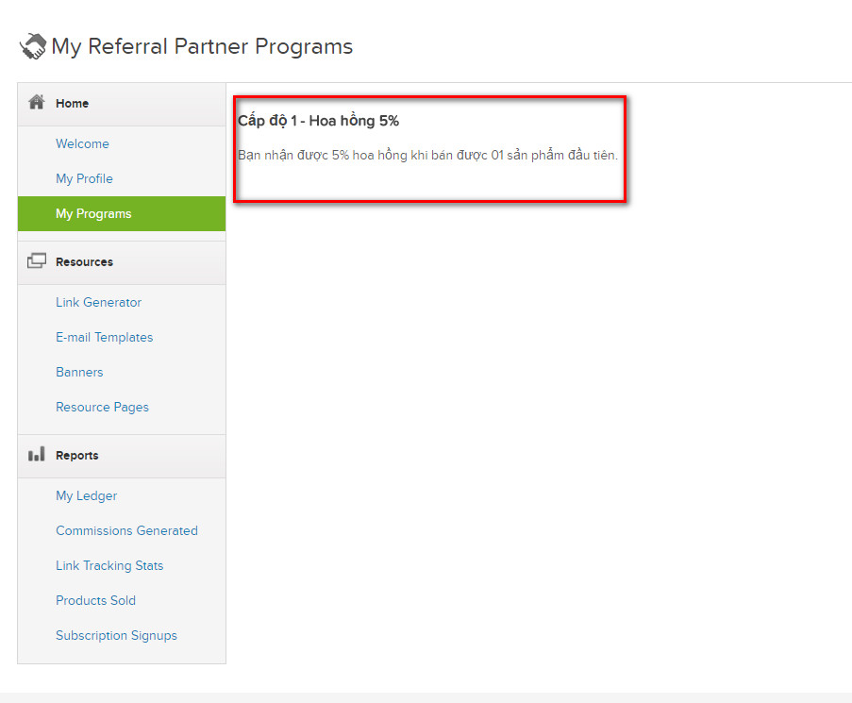Screen dimensions: 852x703
Task: View Link Tracking Stats
Action: coord(109,565)
